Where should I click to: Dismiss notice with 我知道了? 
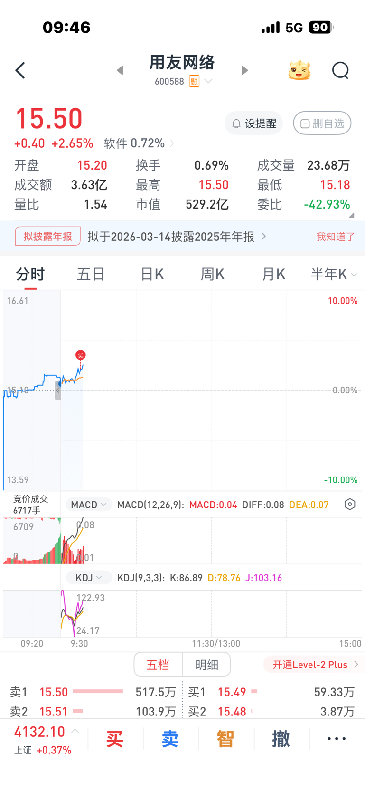tap(336, 237)
